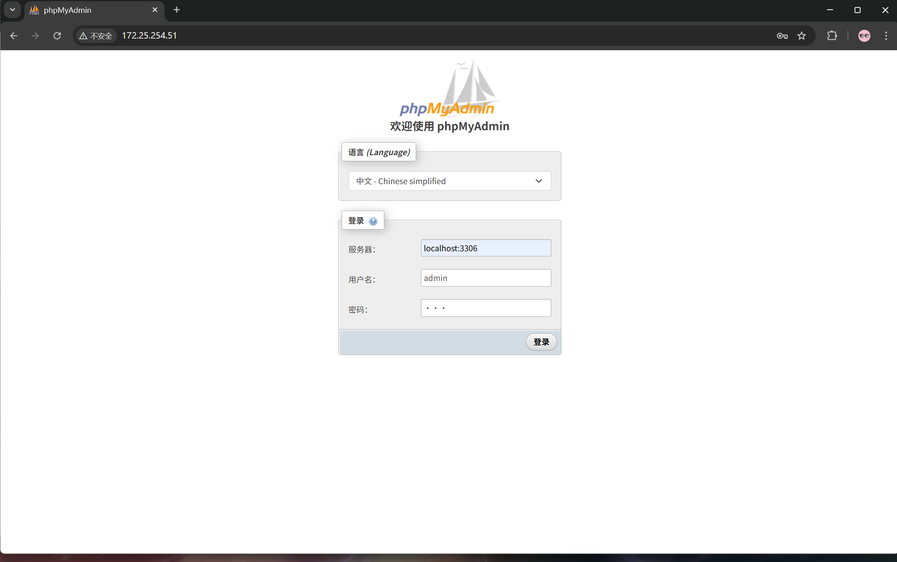Focus the server field with localhost:3306

pos(486,248)
